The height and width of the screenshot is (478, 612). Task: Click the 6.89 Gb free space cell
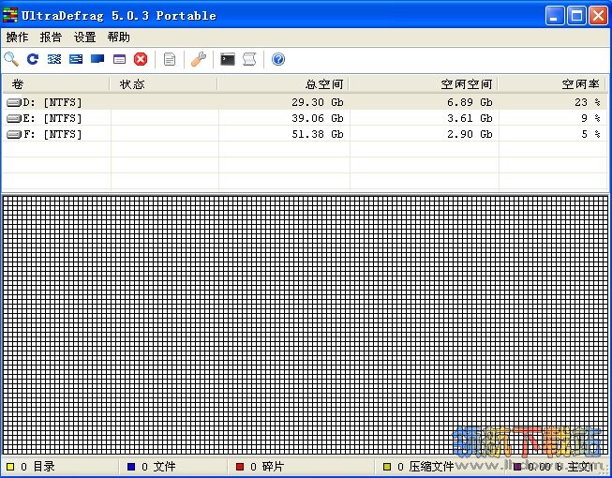470,102
